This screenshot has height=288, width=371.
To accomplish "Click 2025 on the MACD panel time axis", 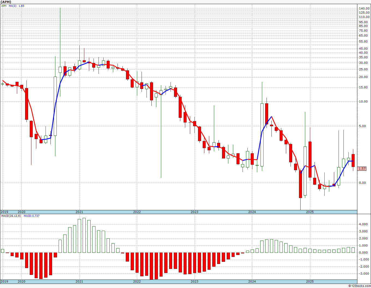I will tap(310, 281).
